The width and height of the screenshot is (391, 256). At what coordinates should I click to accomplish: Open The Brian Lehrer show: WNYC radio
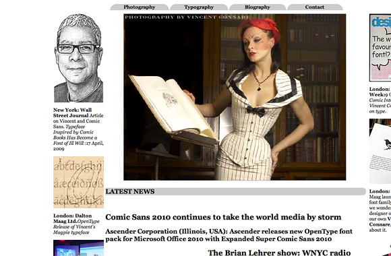pos(279,253)
